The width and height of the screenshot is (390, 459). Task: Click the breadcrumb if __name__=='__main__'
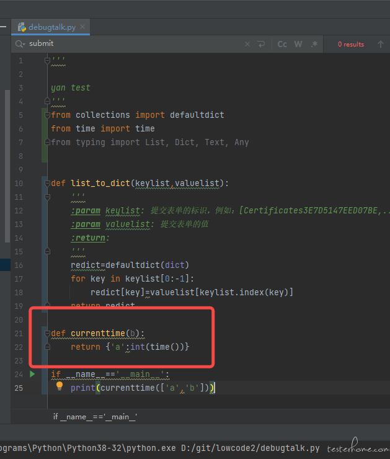(x=95, y=417)
